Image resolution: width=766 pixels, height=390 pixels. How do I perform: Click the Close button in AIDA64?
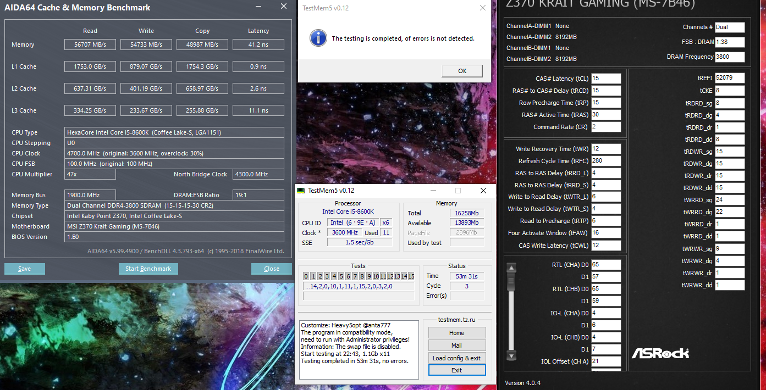(272, 269)
